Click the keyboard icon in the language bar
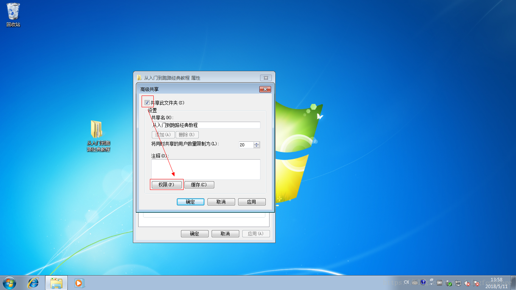Viewport: 516px width, 290px height. 415,282
